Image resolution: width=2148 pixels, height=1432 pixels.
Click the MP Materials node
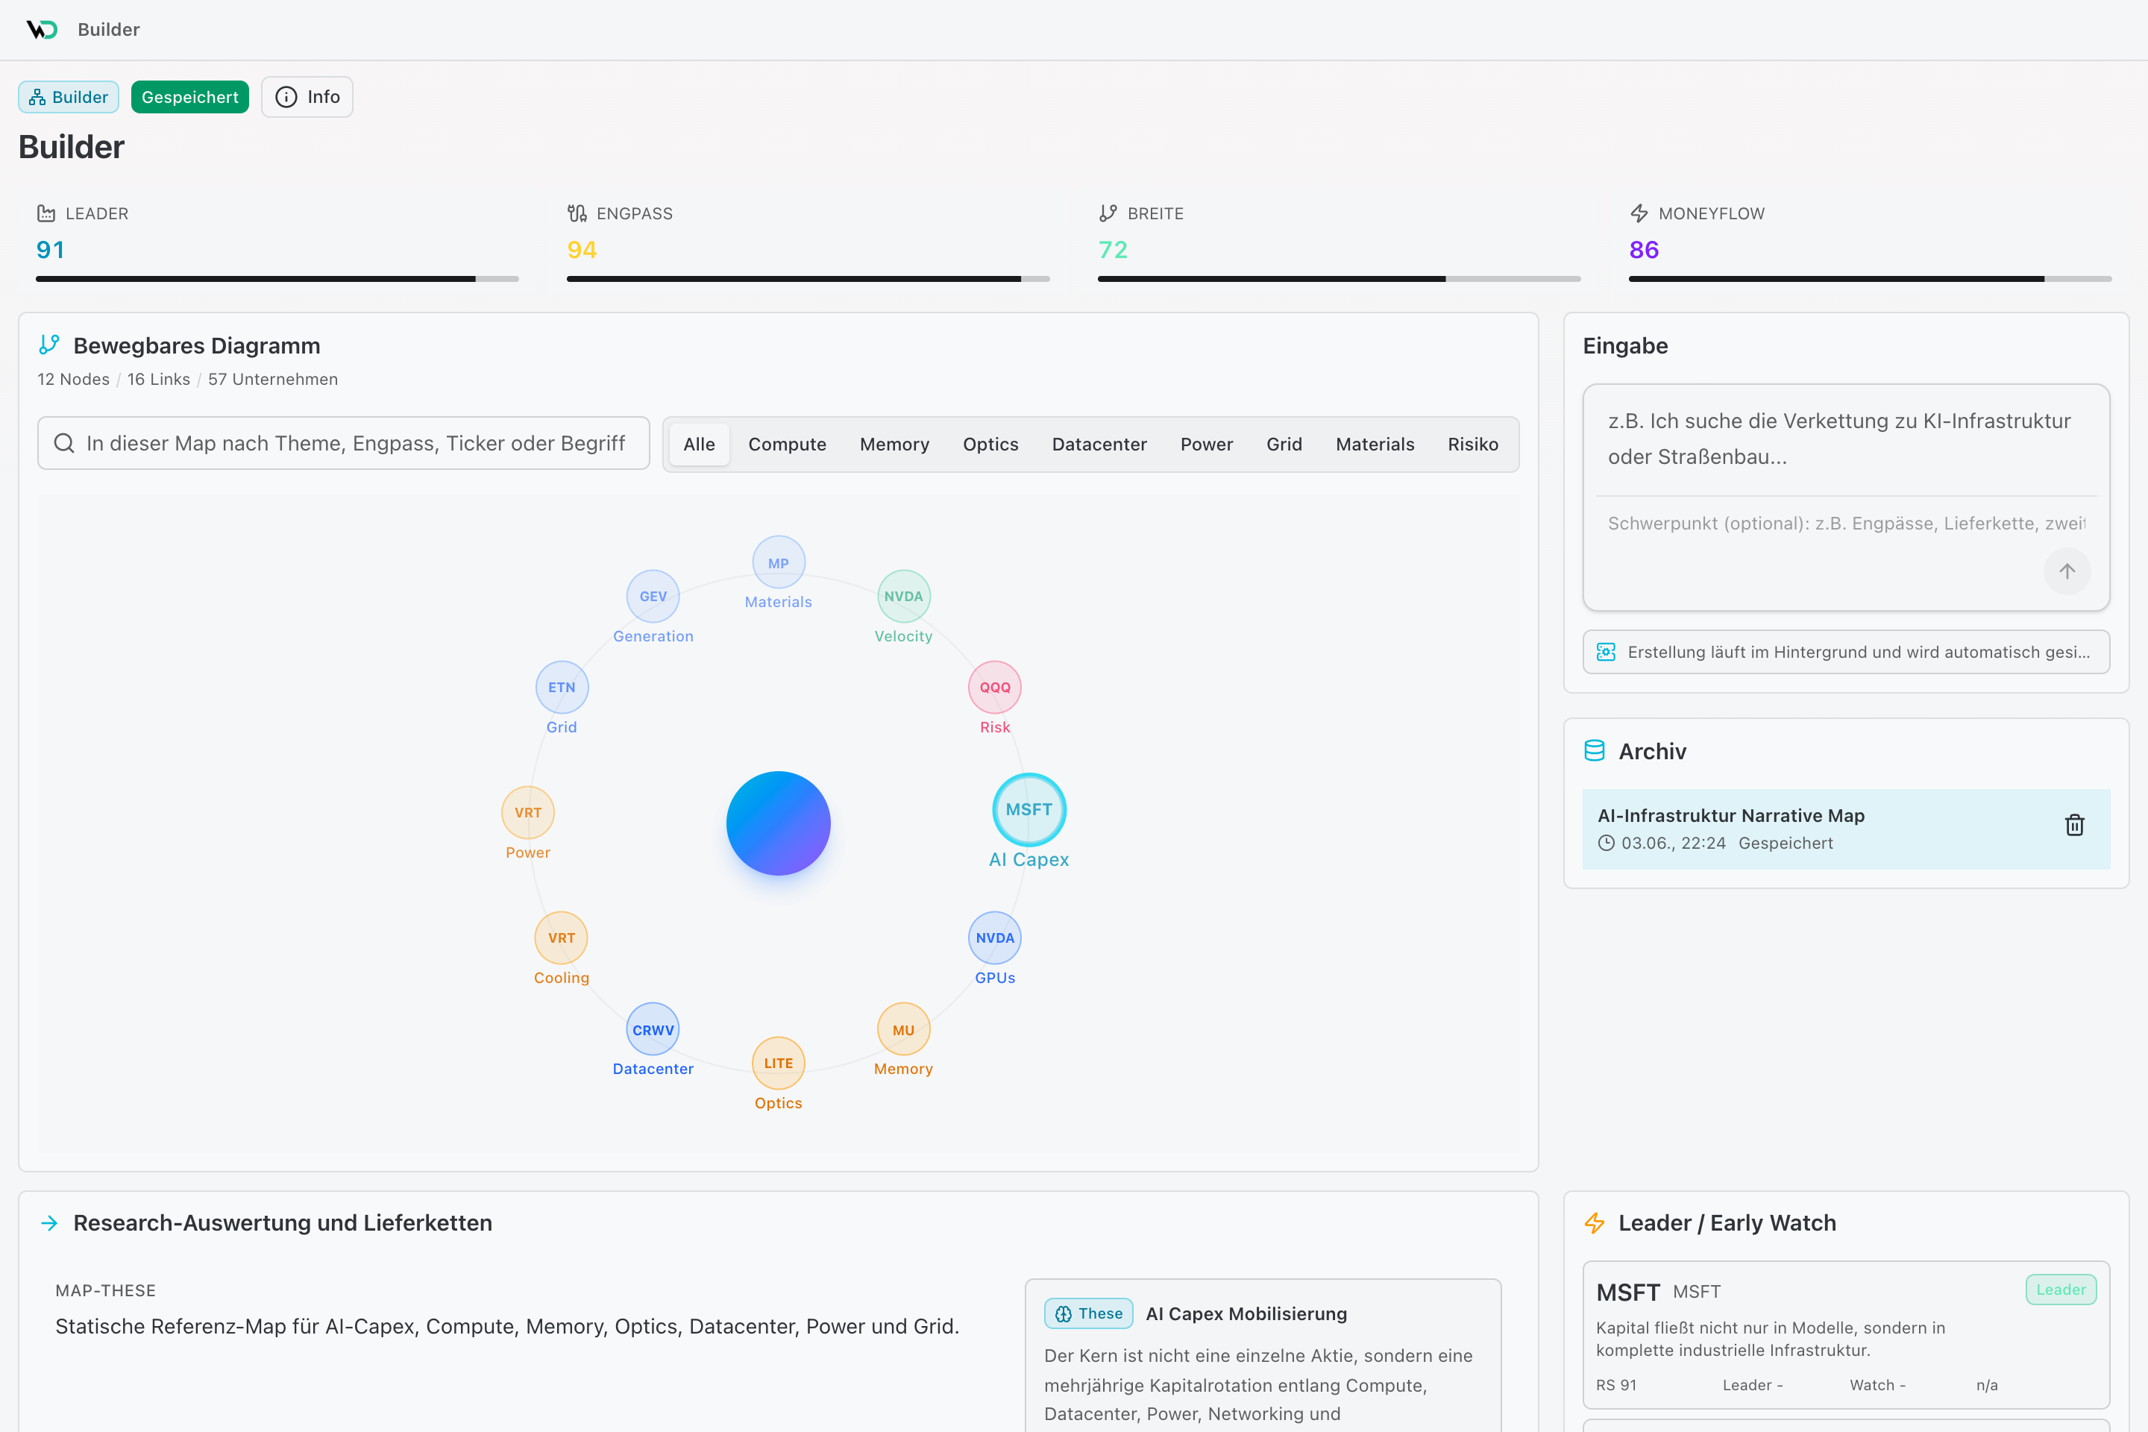778,562
